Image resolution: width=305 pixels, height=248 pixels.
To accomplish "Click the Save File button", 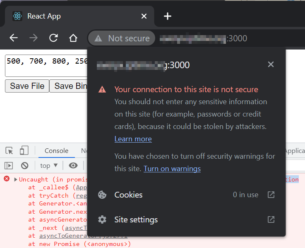I will (x=27, y=86).
